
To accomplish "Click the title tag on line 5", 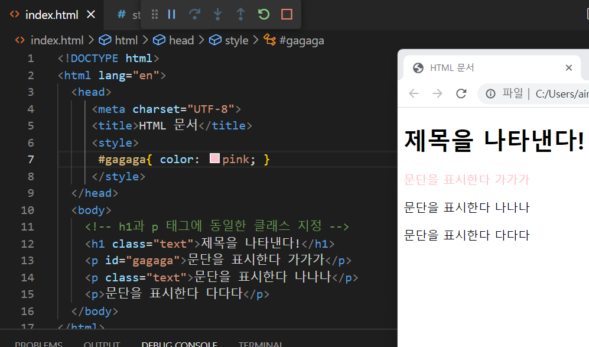I will point(172,125).
